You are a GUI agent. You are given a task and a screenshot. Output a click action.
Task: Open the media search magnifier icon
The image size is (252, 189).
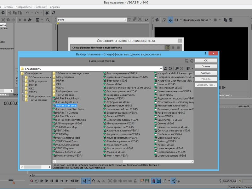[x=48, y=20]
